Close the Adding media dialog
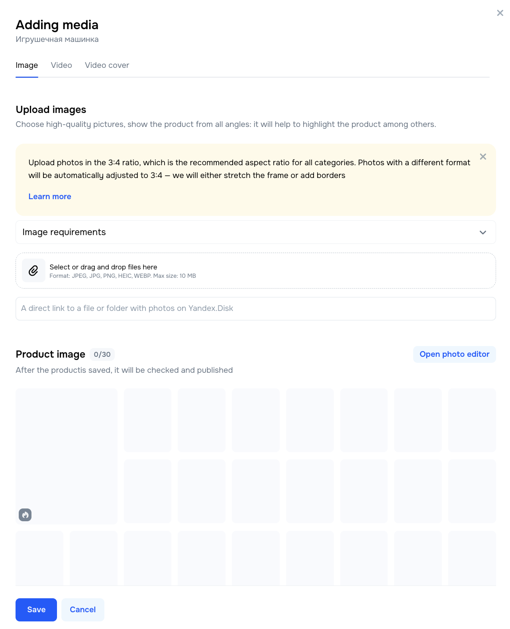The width and height of the screenshot is (510, 629). (x=500, y=13)
